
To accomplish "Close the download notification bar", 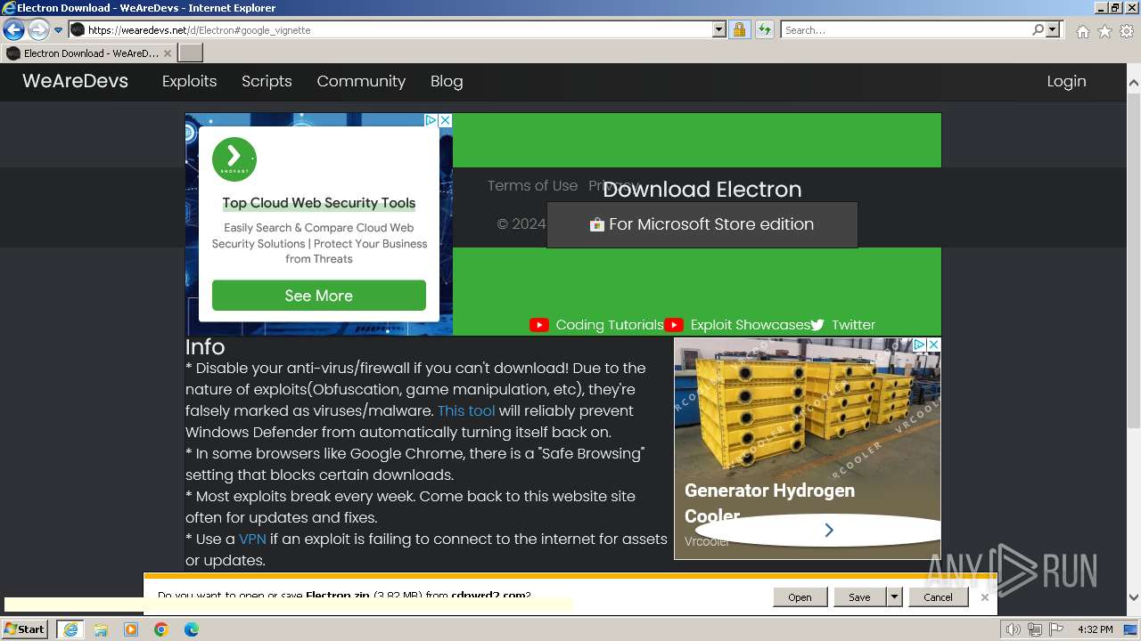I will [985, 597].
